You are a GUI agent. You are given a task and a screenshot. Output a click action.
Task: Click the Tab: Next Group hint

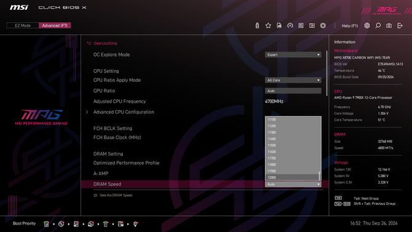click(366, 199)
